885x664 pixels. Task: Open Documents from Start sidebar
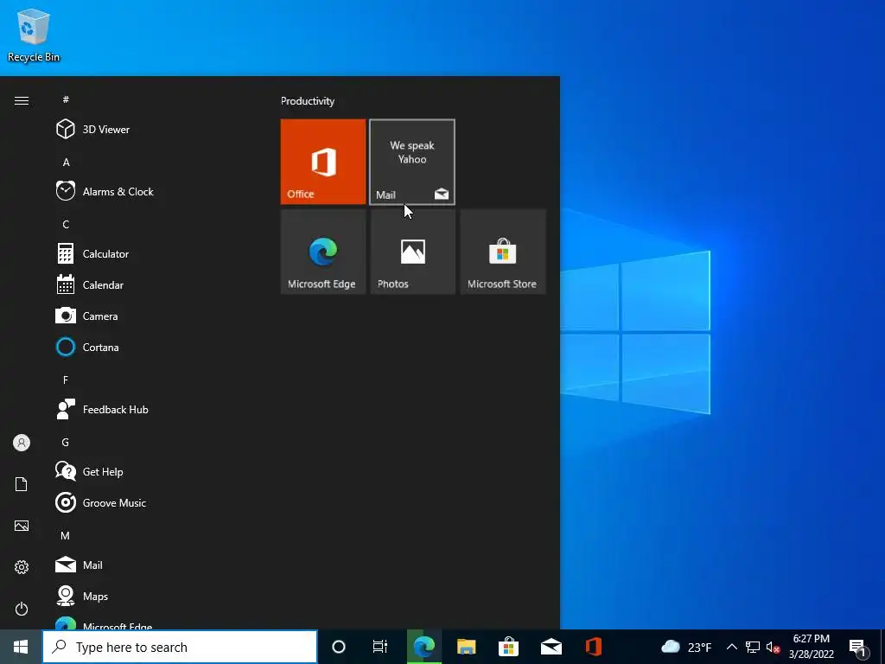tap(22, 484)
